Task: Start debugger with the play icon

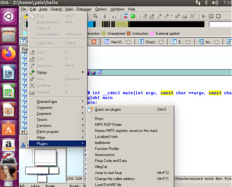Action: click(x=204, y=16)
